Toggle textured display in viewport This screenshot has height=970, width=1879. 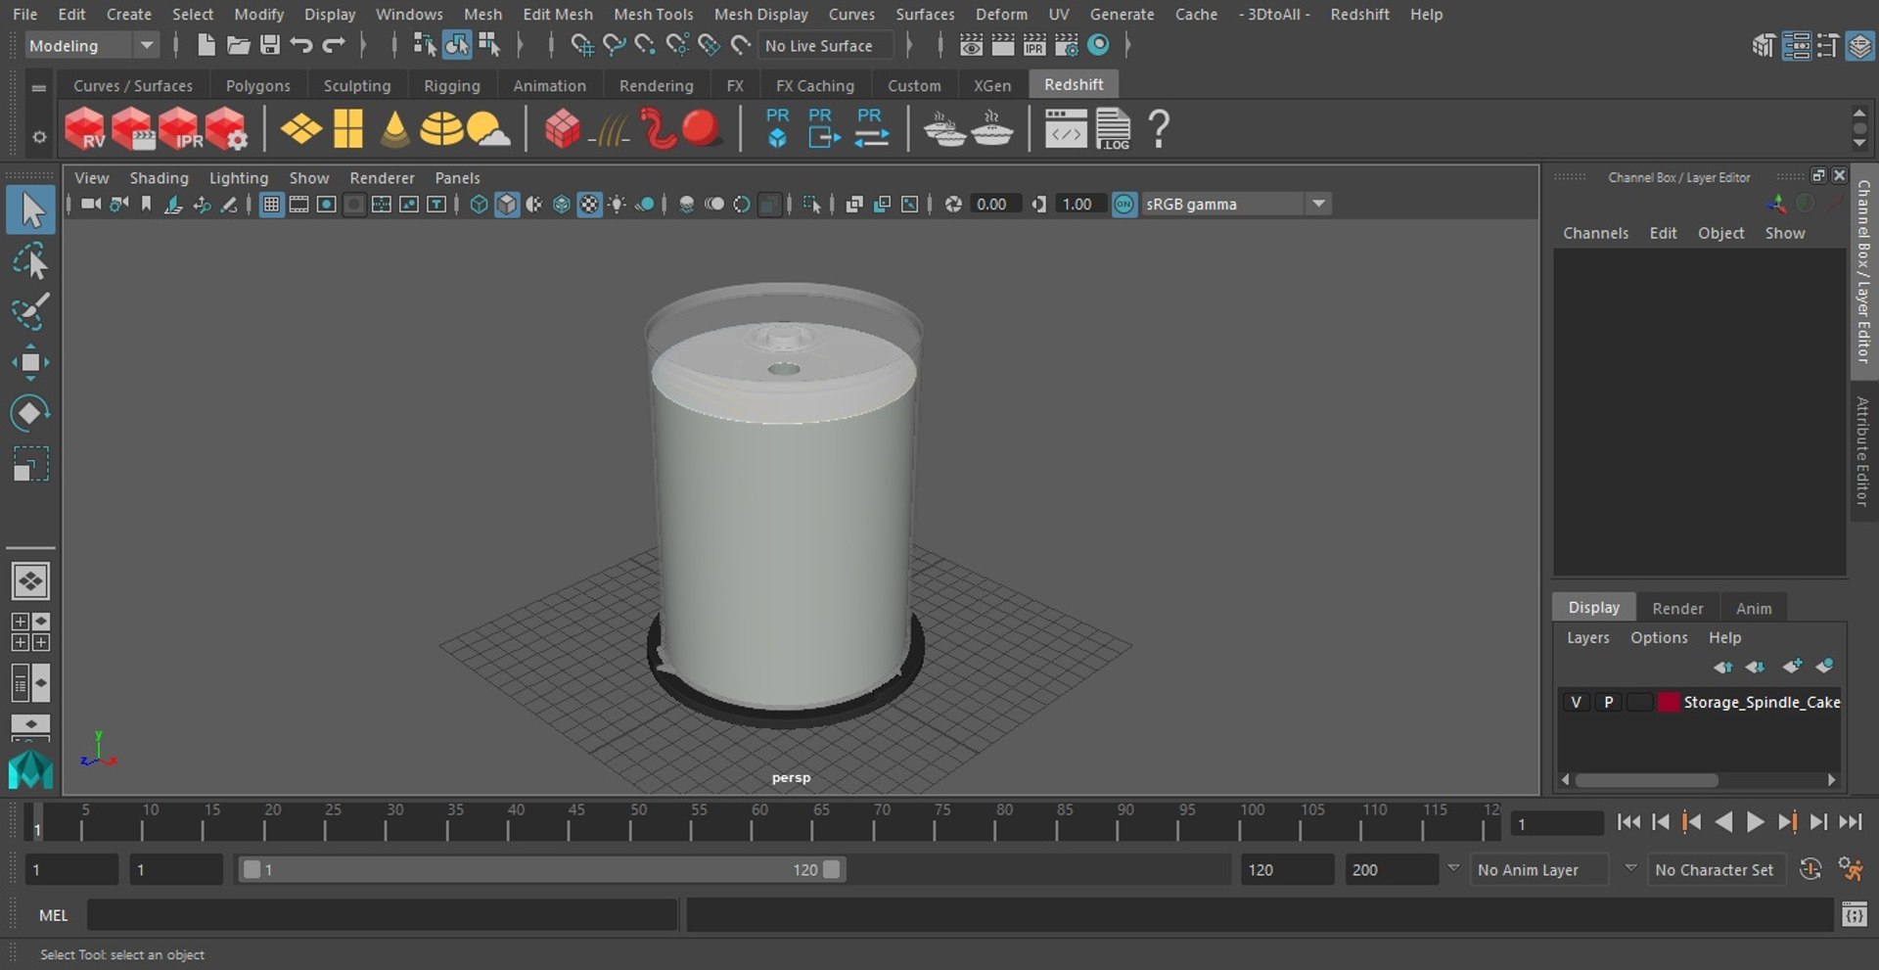pos(589,204)
